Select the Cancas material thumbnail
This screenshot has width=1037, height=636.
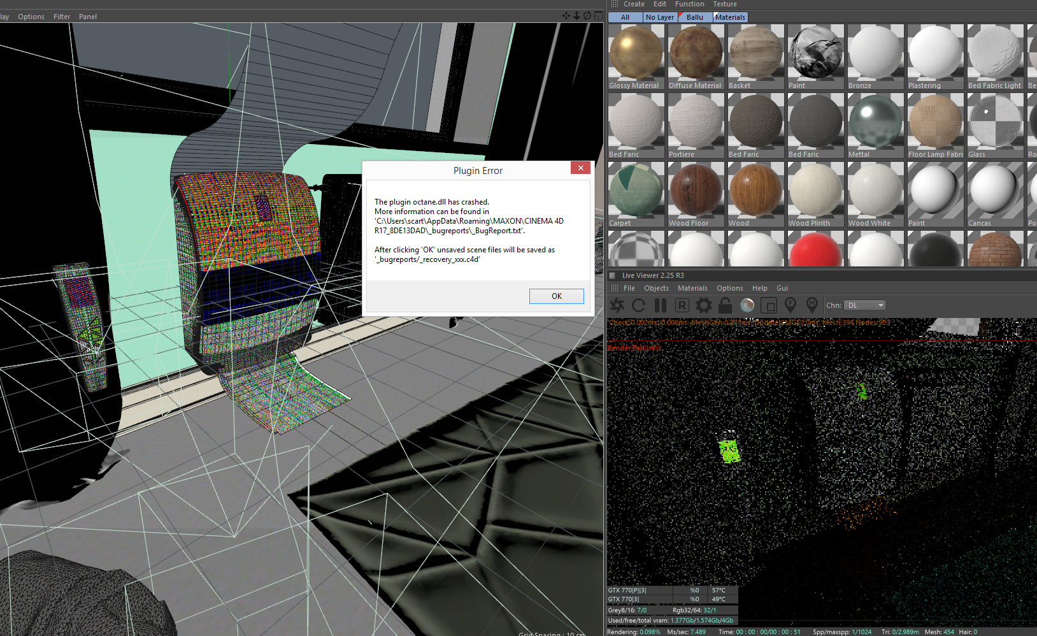point(996,194)
